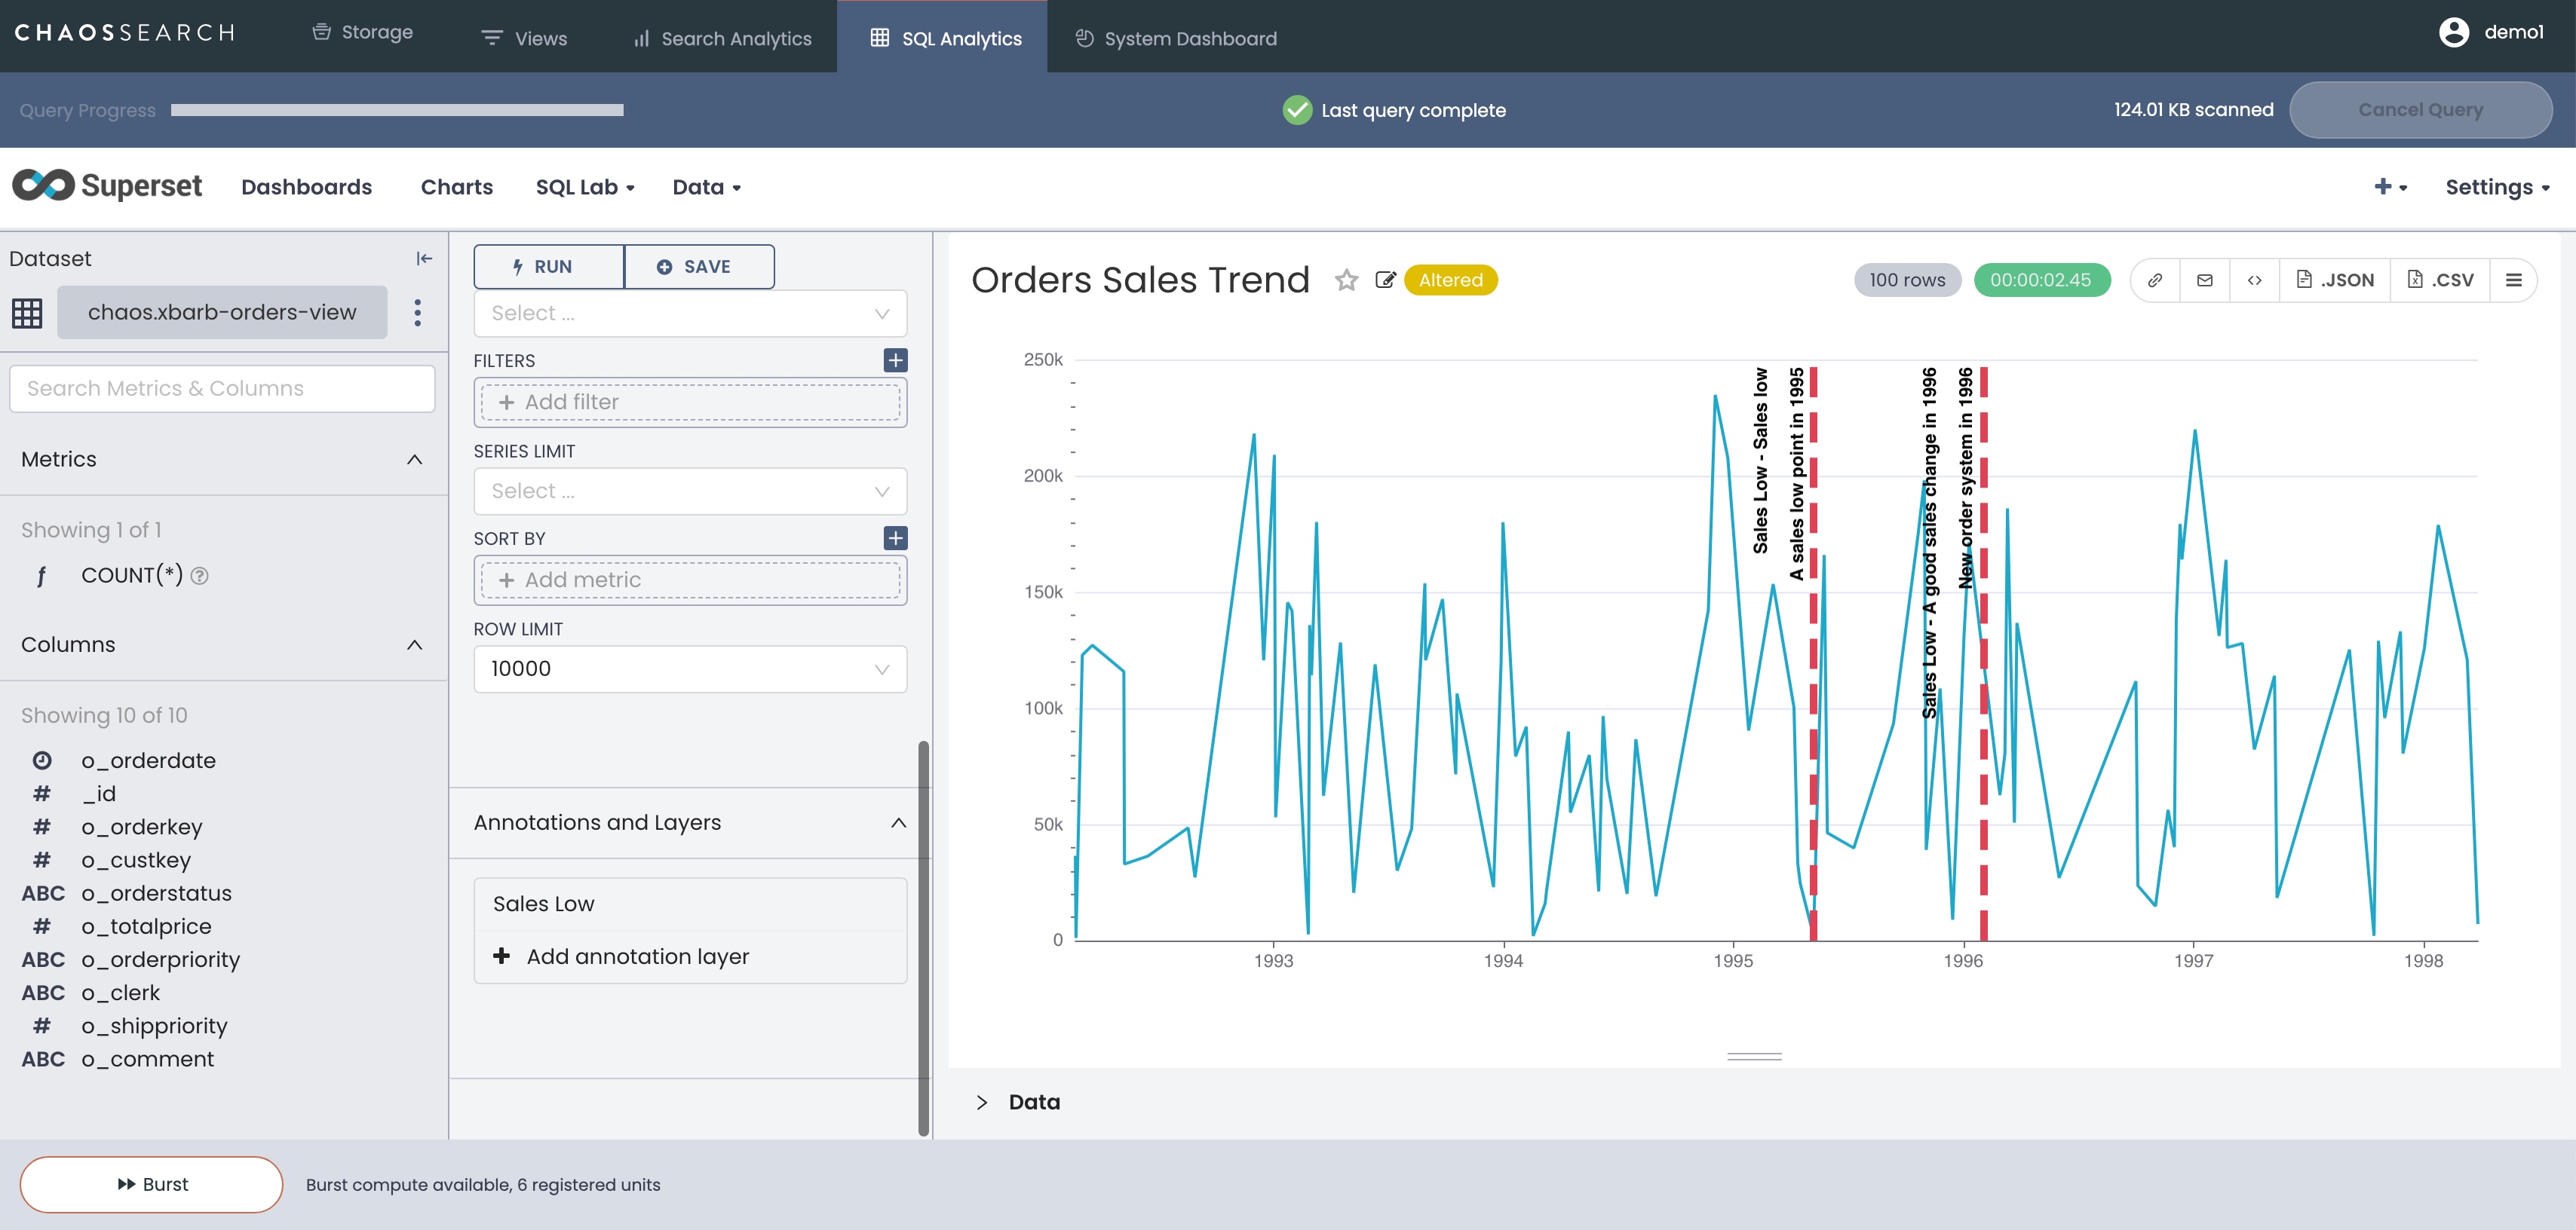2576x1230 pixels.
Task: Select the COUNT(*) metric
Action: (132, 576)
